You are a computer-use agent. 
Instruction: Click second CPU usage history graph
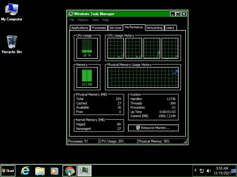pos(134,48)
